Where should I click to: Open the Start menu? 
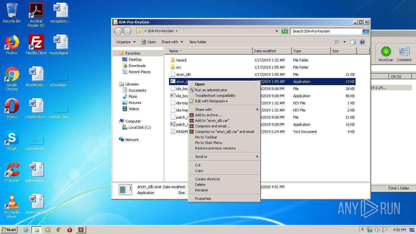9,230
